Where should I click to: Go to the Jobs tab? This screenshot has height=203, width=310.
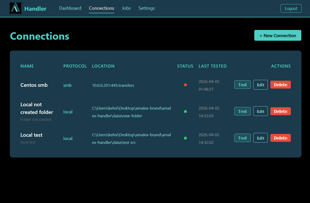pyautogui.click(x=126, y=8)
